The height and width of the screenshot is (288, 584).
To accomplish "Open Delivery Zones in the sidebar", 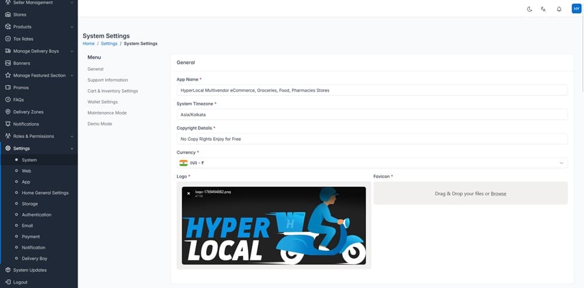I will click(28, 112).
